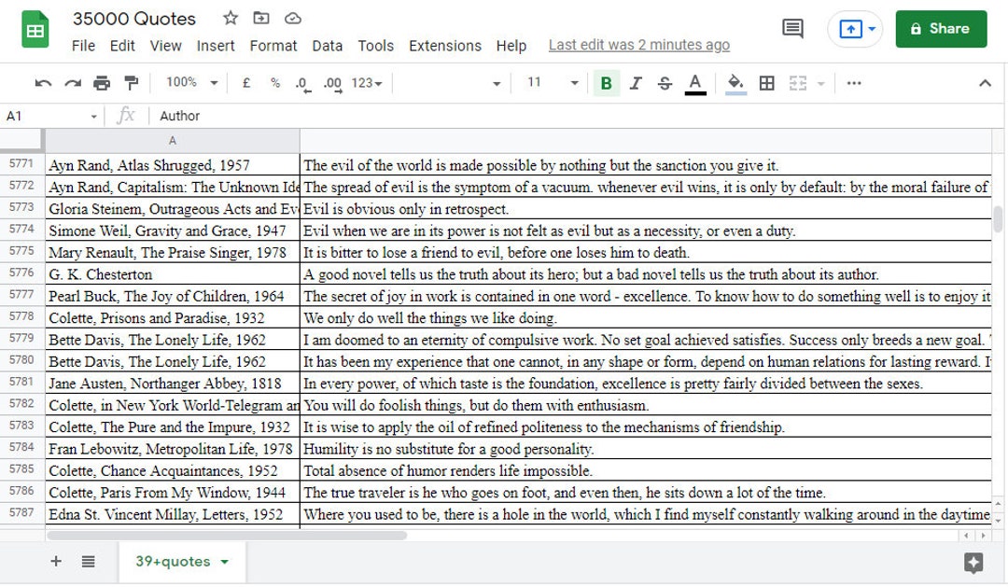Open the Format menu

273,45
